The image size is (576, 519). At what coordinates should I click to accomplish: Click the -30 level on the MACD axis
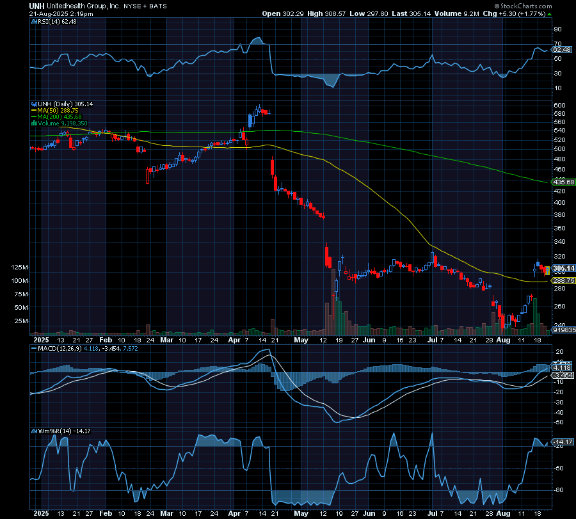[559, 402]
